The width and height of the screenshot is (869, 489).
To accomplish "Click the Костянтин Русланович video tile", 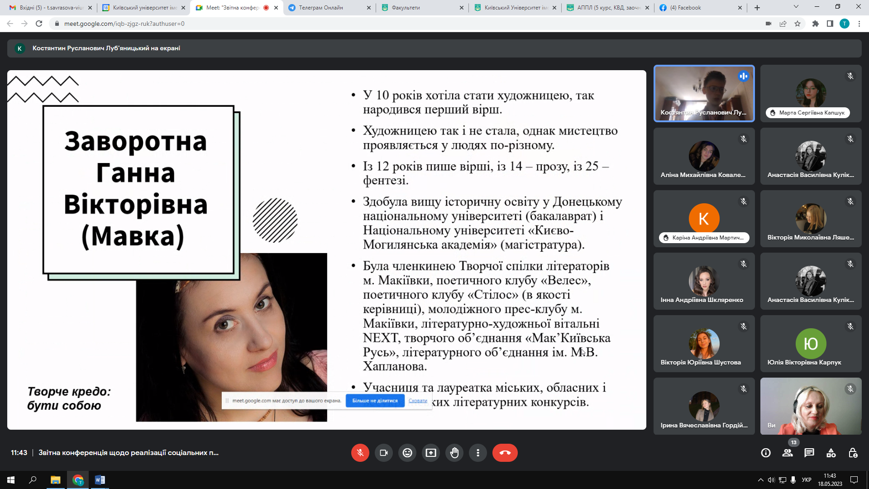I will (x=704, y=93).
